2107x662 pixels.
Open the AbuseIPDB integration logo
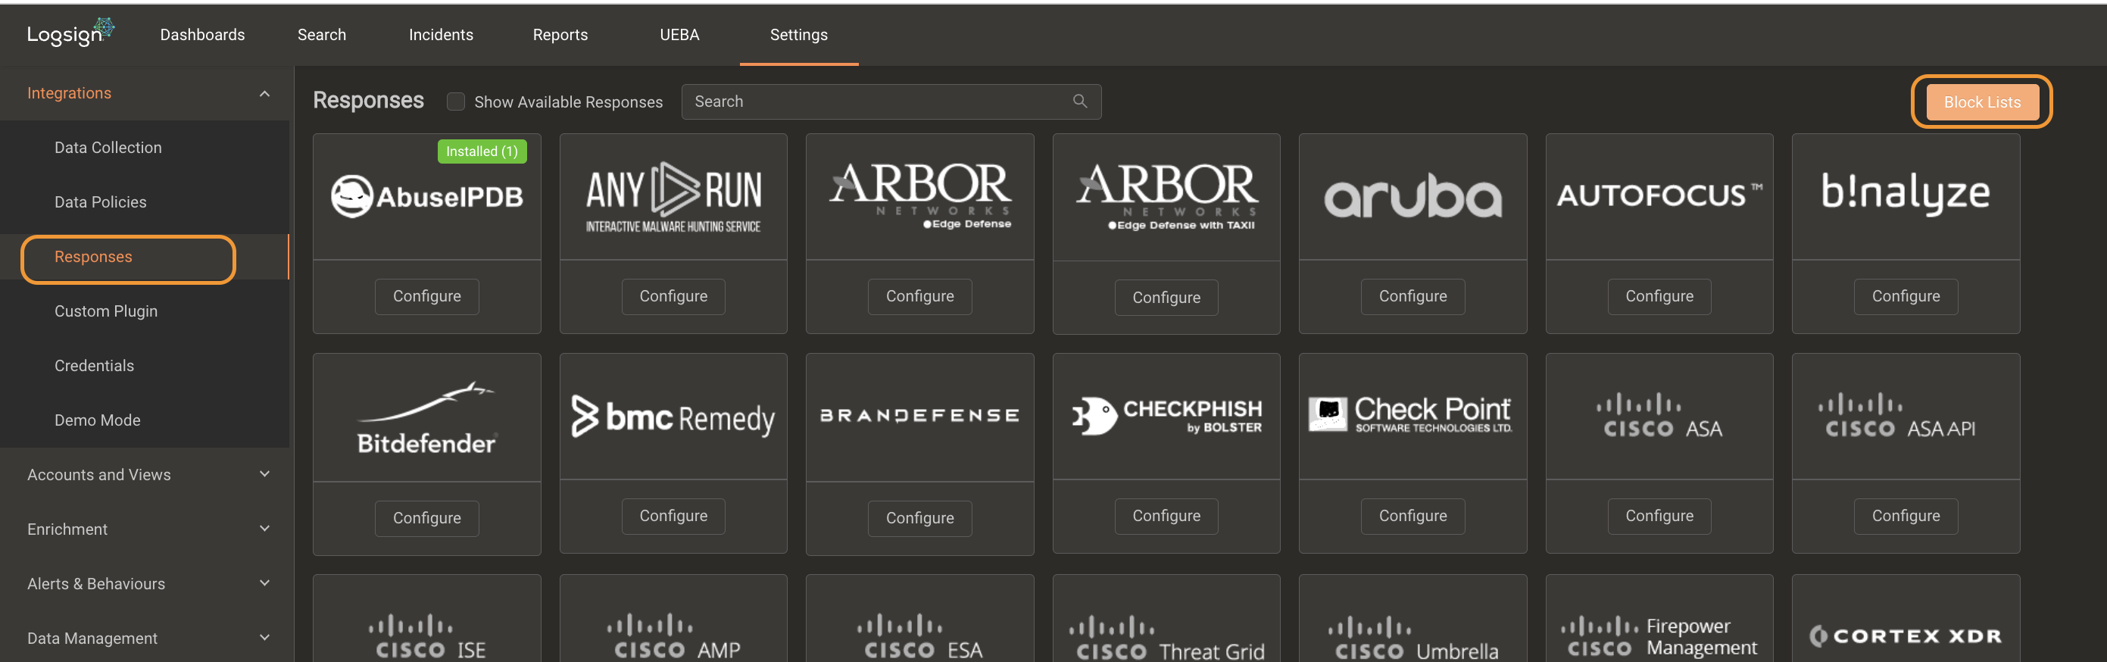[x=426, y=196]
